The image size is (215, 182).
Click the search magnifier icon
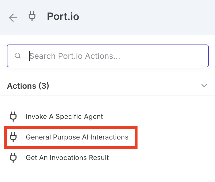(x=18, y=56)
